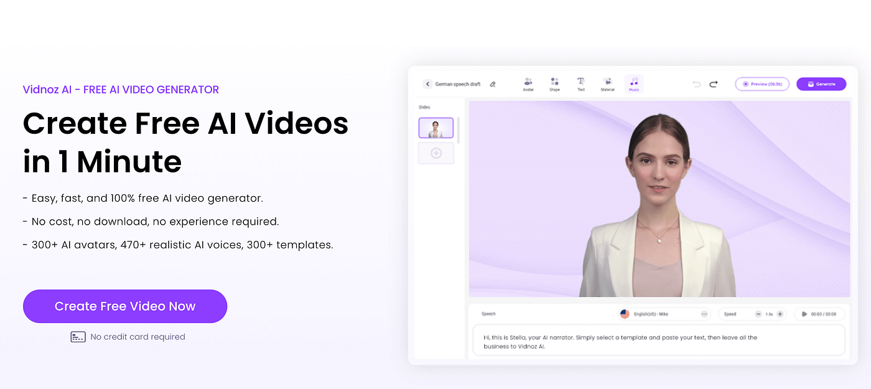Image resolution: width=871 pixels, height=389 pixels.
Task: Click the 'No credit card required' text
Action: point(138,337)
